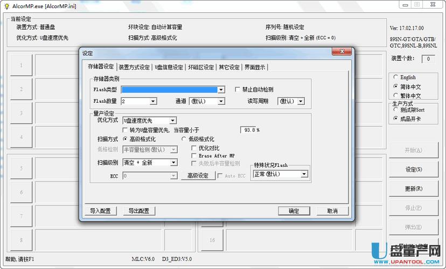Select port slot button 1
The height and width of the screenshot is (269, 446).
pyautogui.click(x=22, y=65)
